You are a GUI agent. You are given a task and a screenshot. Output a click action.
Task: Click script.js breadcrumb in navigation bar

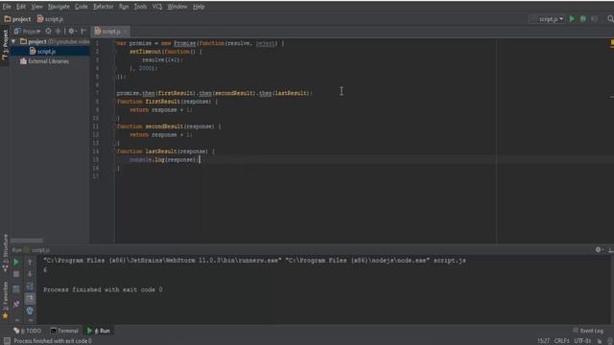coord(50,19)
